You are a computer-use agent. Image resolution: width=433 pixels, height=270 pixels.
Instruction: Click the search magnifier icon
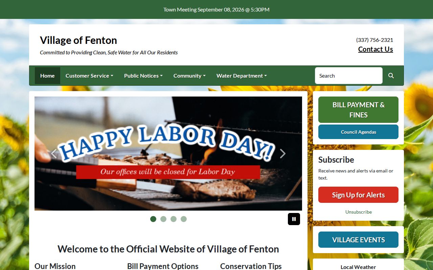click(391, 76)
